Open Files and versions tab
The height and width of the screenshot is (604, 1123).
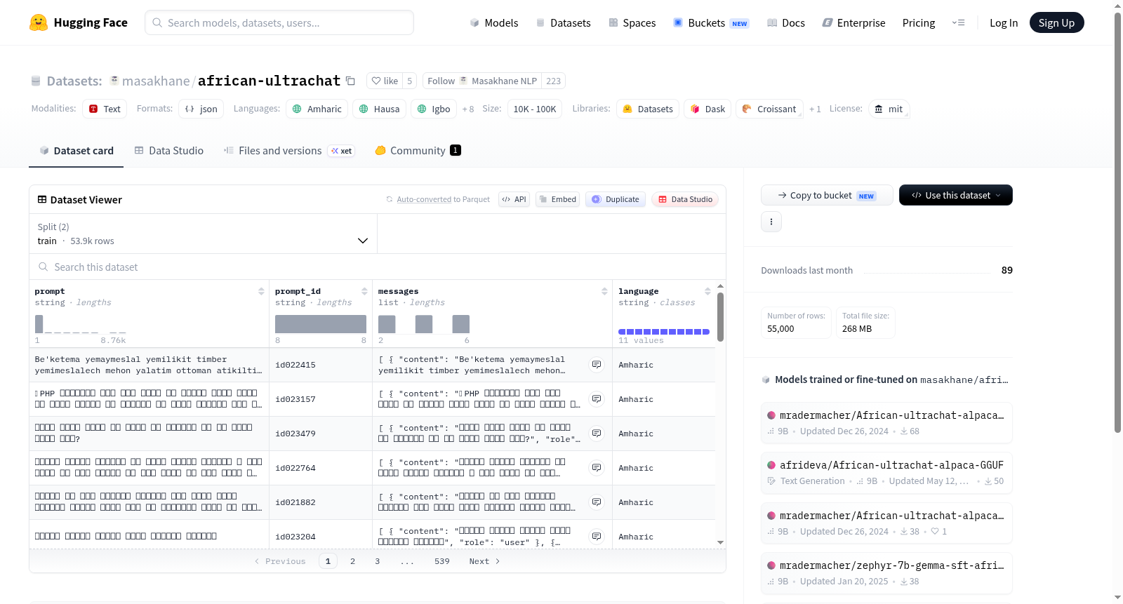(289, 150)
